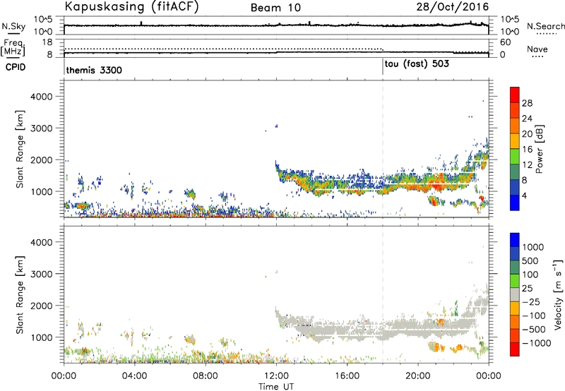Click the '04:00' time axis tick

134,376
